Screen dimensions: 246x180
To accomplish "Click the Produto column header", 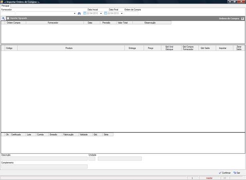I will pyautogui.click(x=71, y=48).
